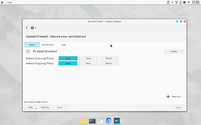Expand the system tray arrow
201x125 pixels.
pos(189,2)
